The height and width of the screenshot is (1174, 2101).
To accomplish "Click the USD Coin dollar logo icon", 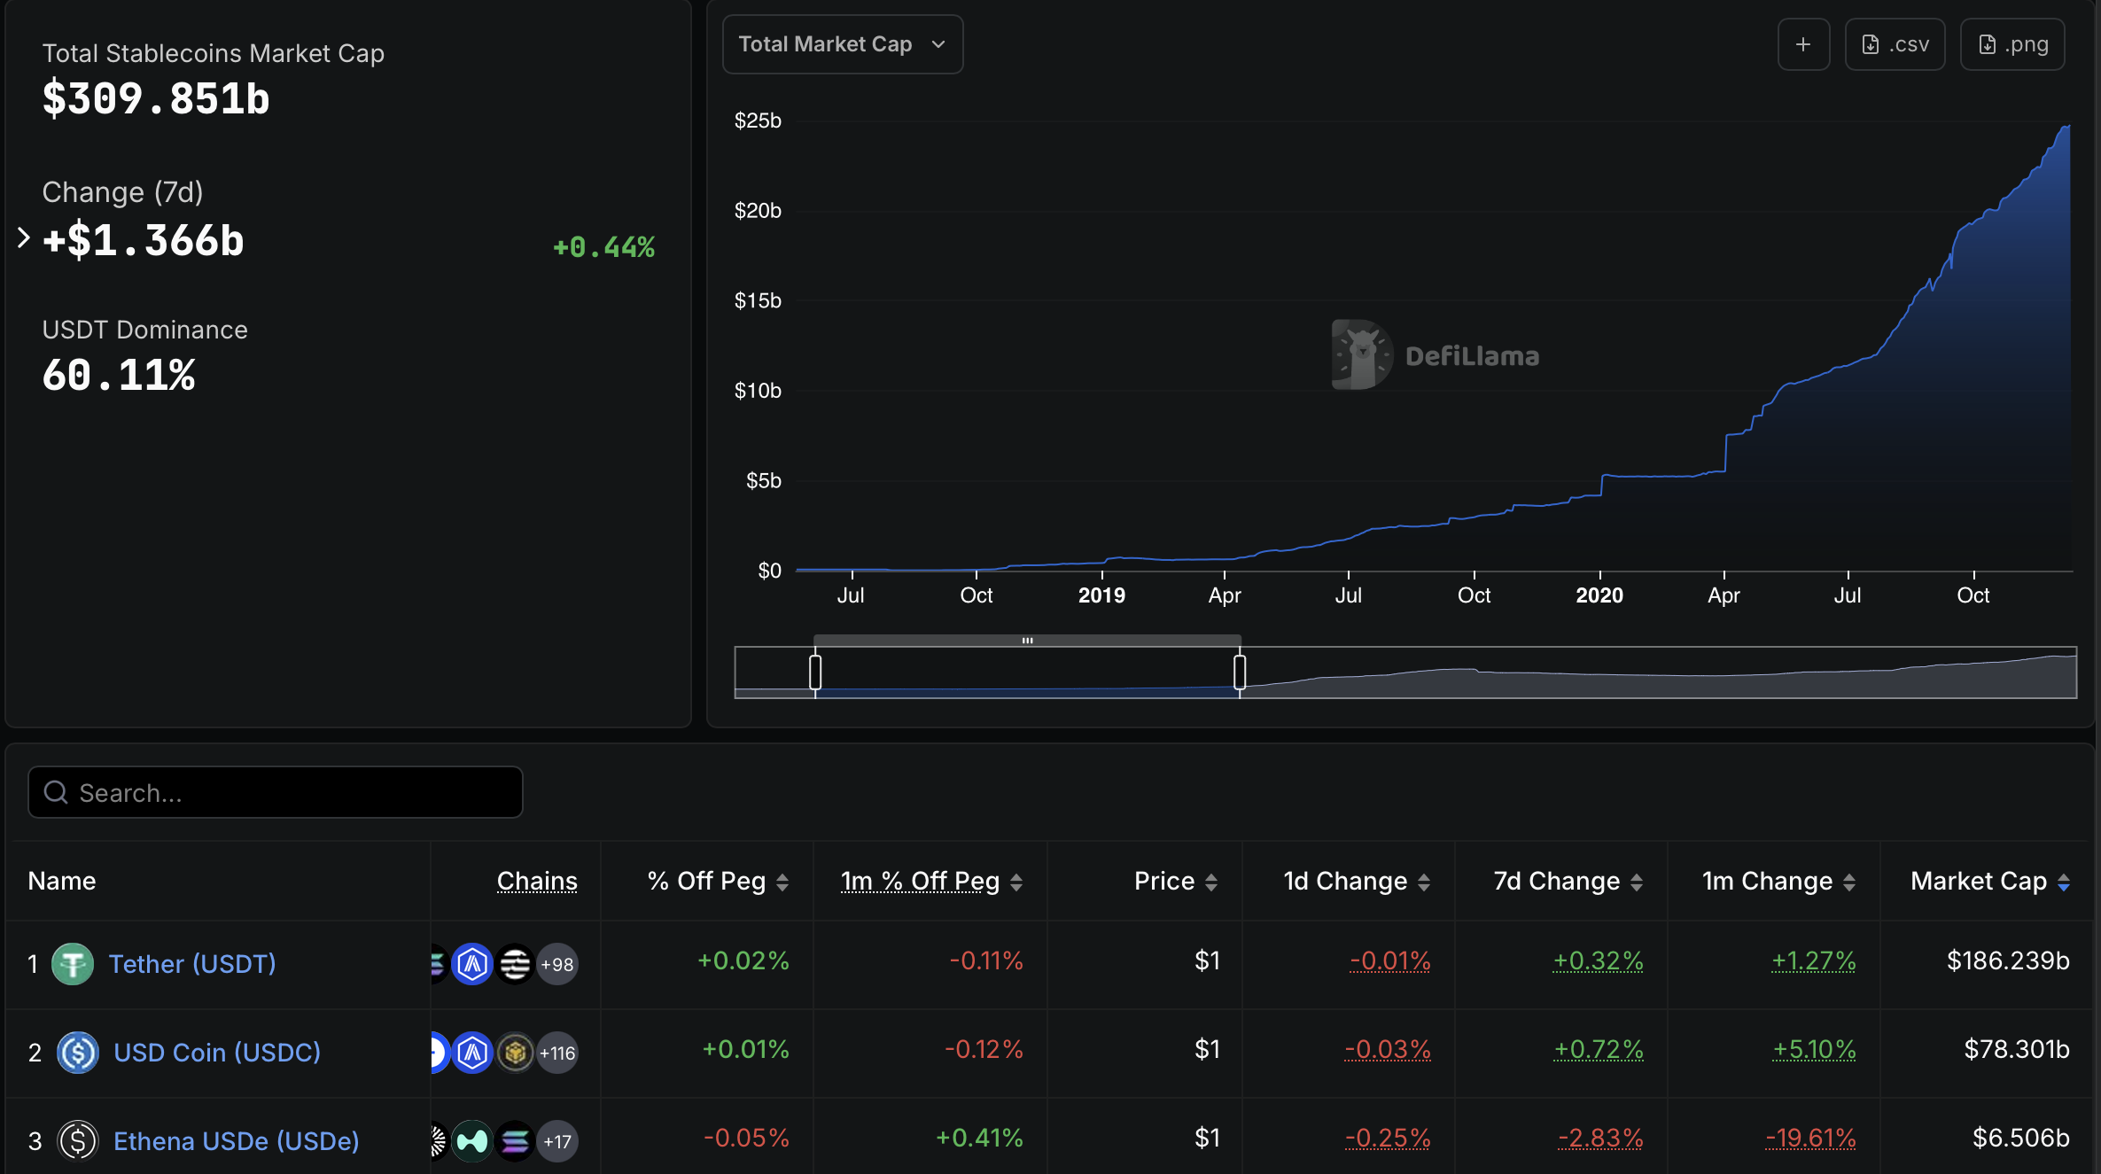I will point(77,1053).
